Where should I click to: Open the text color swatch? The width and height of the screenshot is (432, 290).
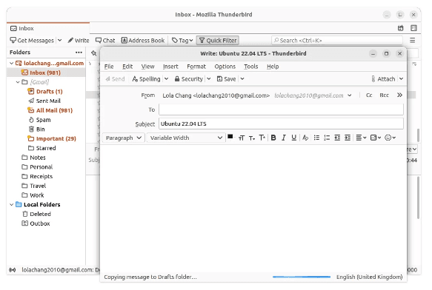pyautogui.click(x=230, y=137)
